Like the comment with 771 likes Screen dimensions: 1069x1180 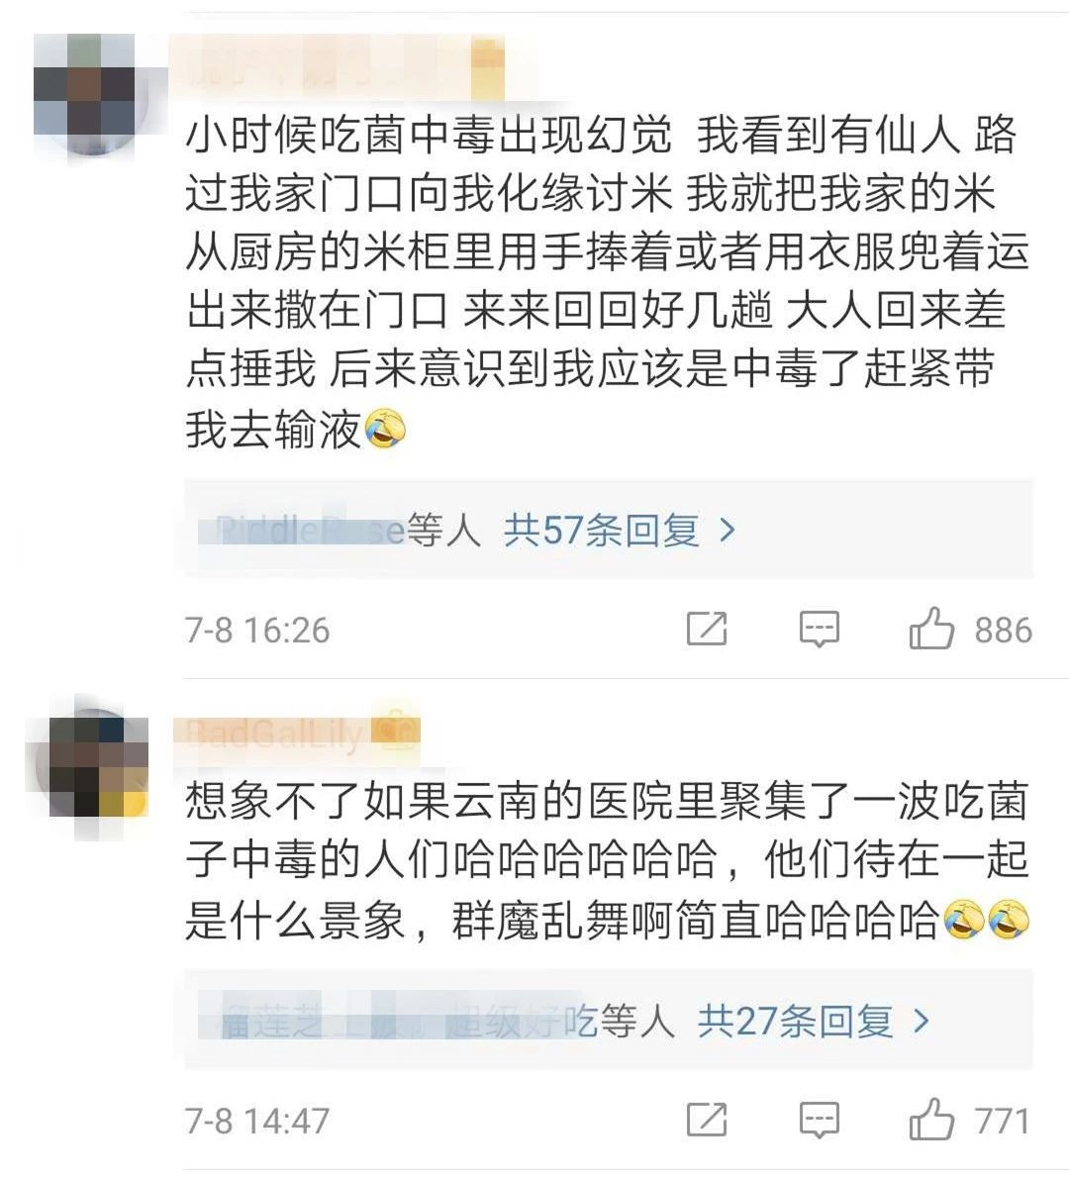tap(931, 1119)
